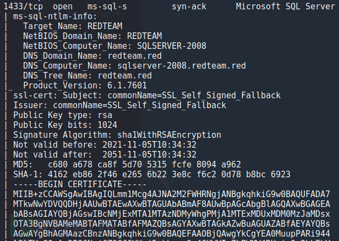This screenshot has height=241, width=339.
Task: Select the ms-sql-s service name
Action: pyautogui.click(x=107, y=7)
